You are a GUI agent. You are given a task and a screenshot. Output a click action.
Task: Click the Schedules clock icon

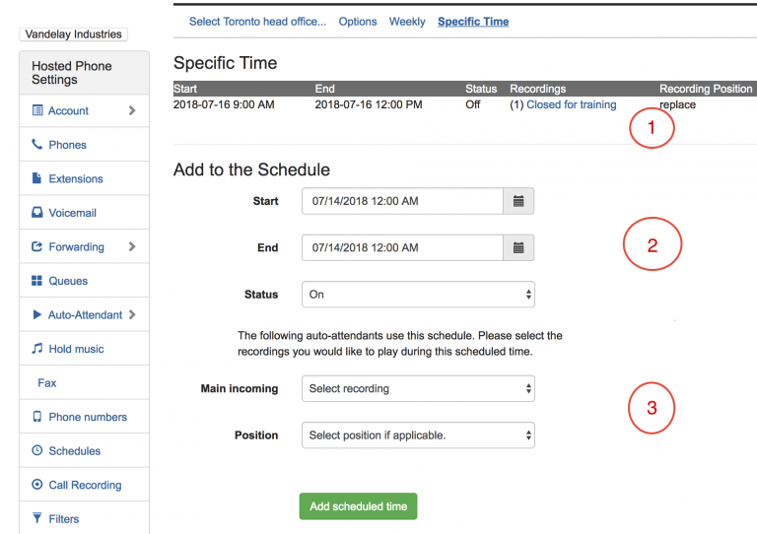point(37,450)
